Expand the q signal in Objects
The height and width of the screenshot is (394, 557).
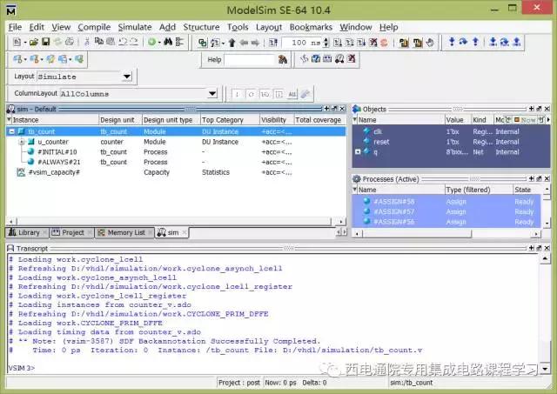(x=358, y=152)
